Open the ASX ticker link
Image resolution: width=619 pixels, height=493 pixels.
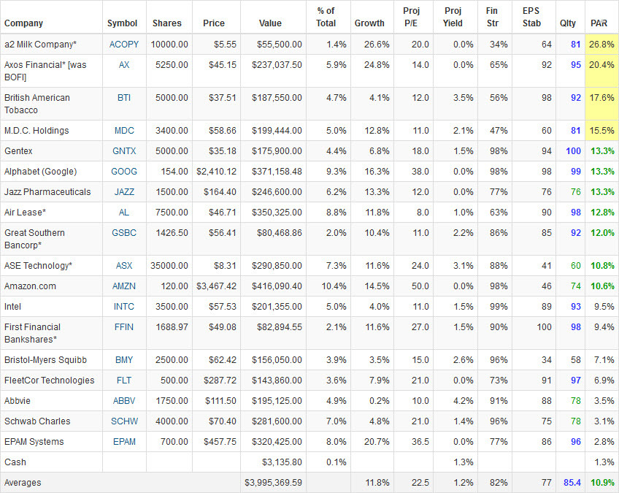(124, 265)
